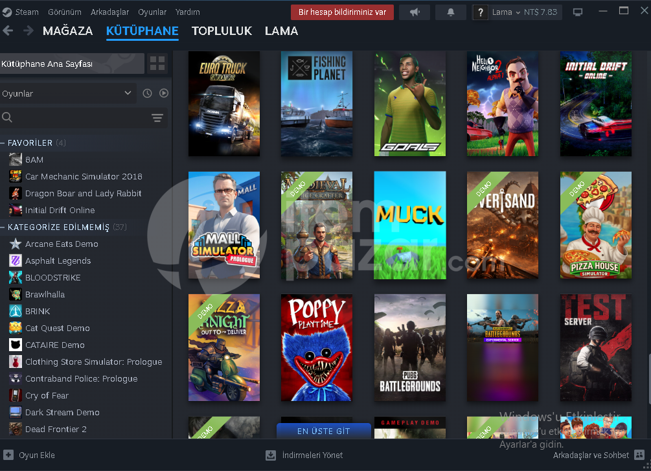This screenshot has height=471, width=651.
Task: Click the EN ÜSTE GİT button
Action: (x=323, y=431)
